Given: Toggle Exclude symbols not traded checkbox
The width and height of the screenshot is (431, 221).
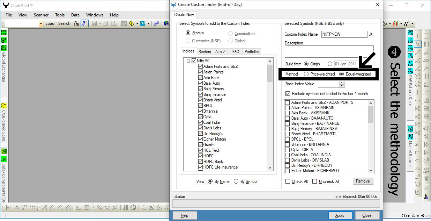Looking at the screenshot, I should (288, 94).
